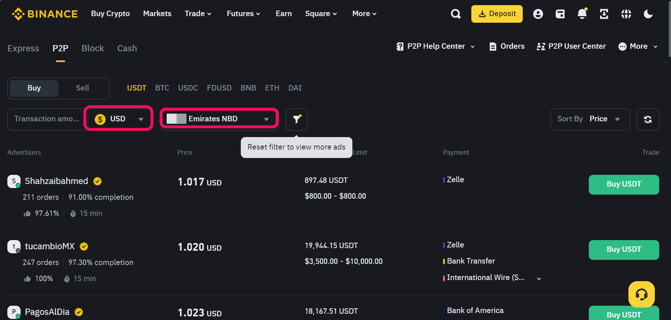Screen dimensions: 671x320
Task: Click the Orders document icon
Action: coord(493,47)
